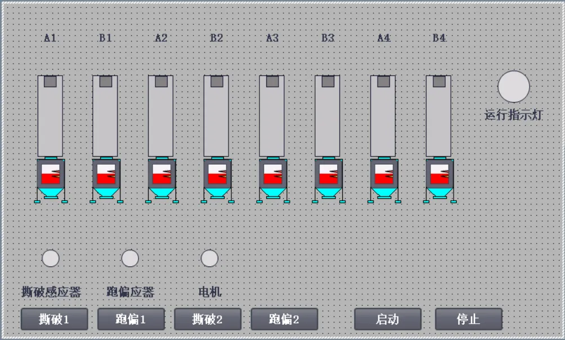
Task: Start the system with 启动 button
Action: [388, 319]
